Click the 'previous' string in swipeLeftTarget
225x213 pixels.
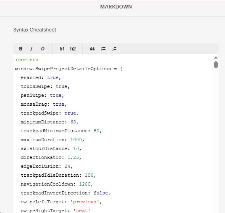click(x=84, y=202)
